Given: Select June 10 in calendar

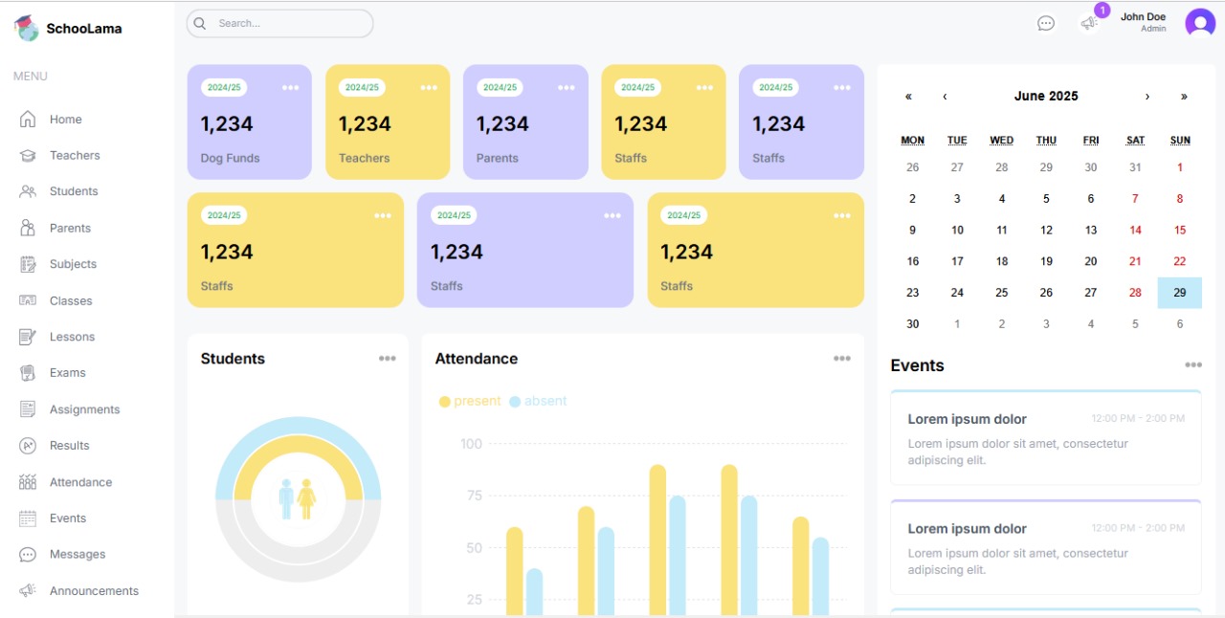Looking at the screenshot, I should (x=957, y=231).
